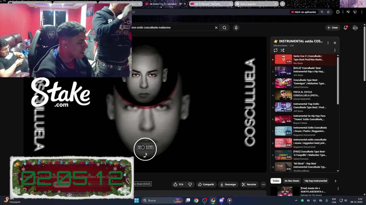Toggle playlist loop
This screenshot has height=205, width=366.
click(x=276, y=50)
